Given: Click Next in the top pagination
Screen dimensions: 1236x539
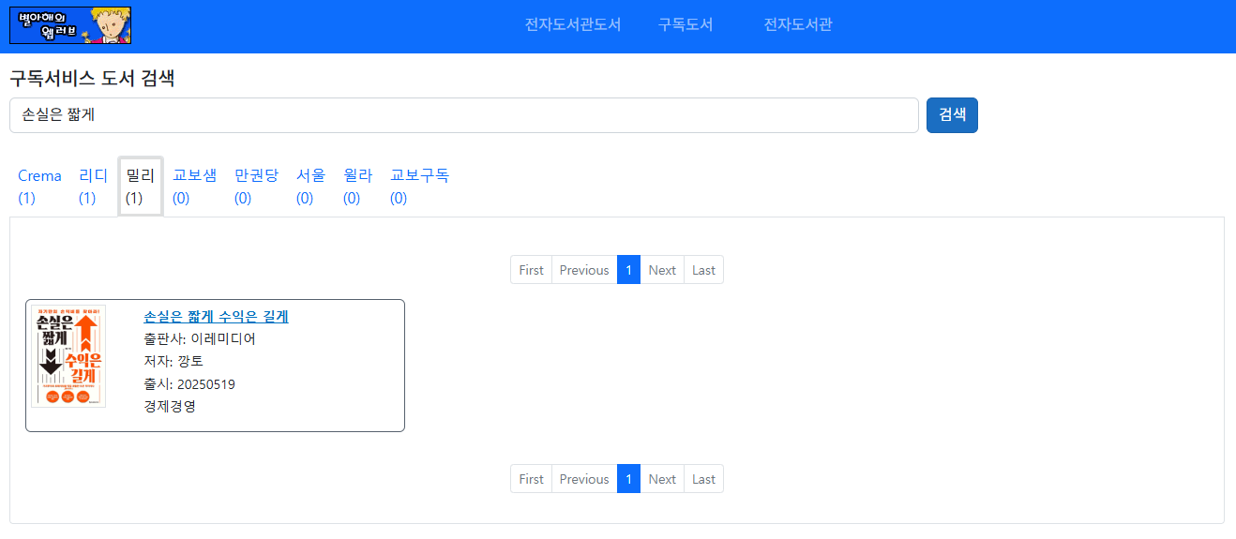Looking at the screenshot, I should [x=662, y=270].
